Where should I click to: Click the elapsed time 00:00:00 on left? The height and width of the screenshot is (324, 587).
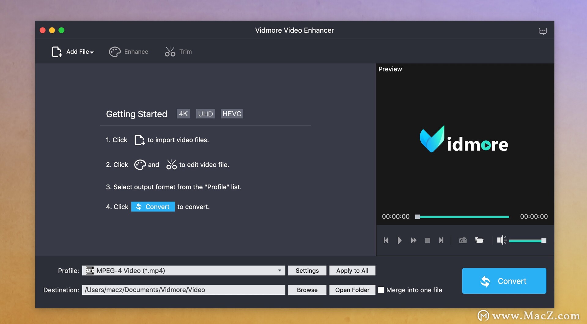click(x=396, y=216)
